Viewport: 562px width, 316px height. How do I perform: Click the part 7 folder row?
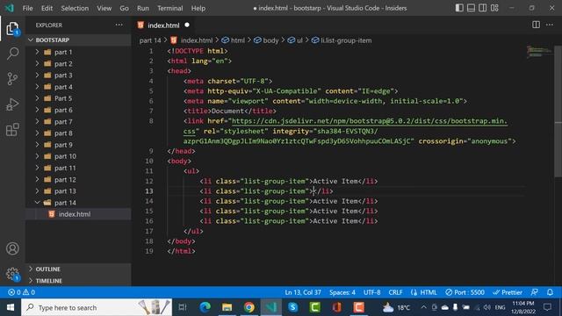[78, 121]
